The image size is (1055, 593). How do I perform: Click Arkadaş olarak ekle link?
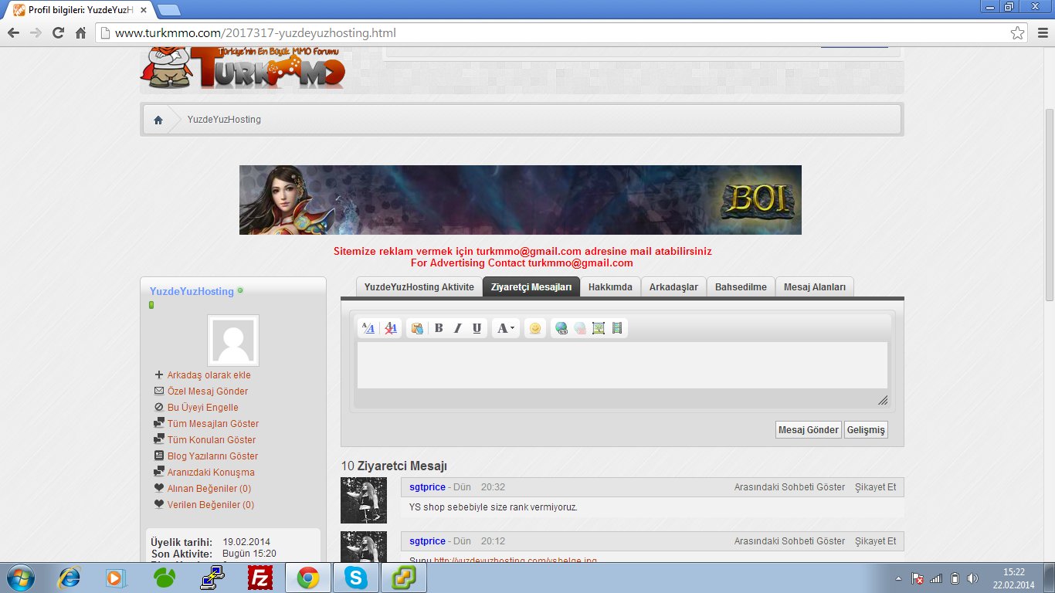209,375
